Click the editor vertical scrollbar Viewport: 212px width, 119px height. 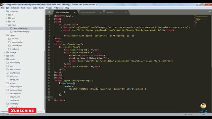pos(211,41)
